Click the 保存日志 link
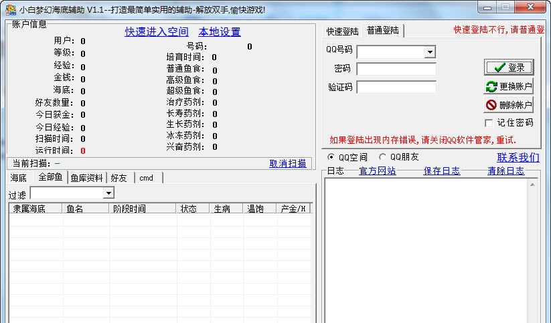 pyautogui.click(x=442, y=171)
